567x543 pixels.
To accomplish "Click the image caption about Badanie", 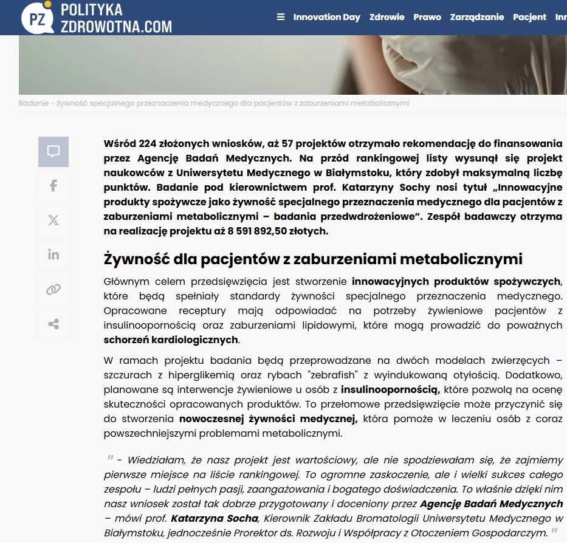I will [213, 103].
